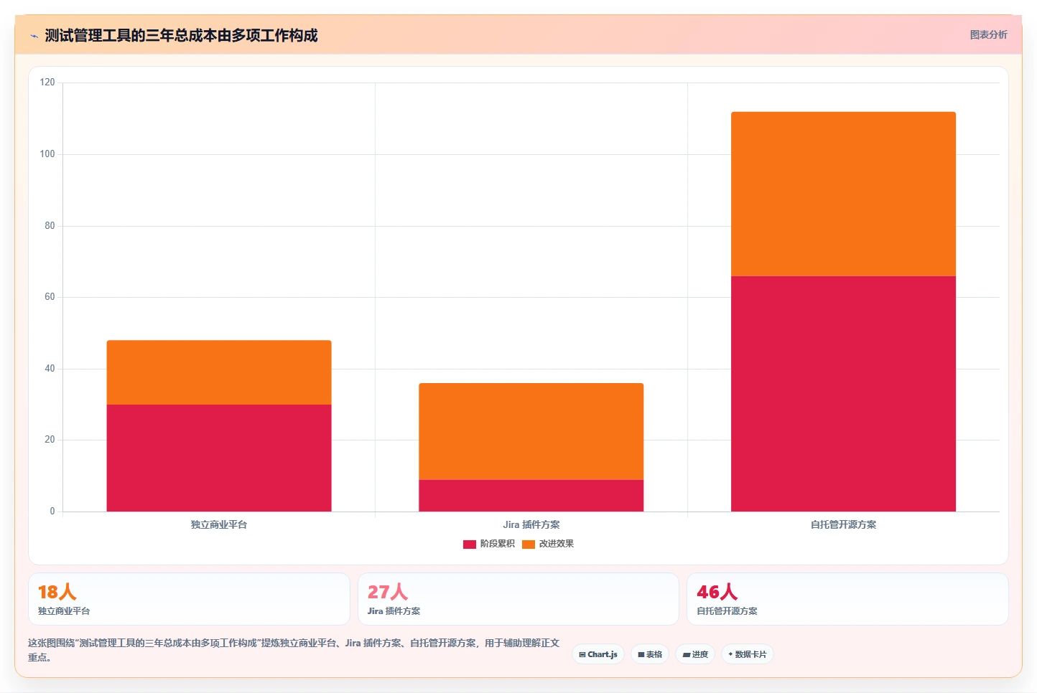
Task: Click red bar segment of 独立商业平台
Action: 219,458
